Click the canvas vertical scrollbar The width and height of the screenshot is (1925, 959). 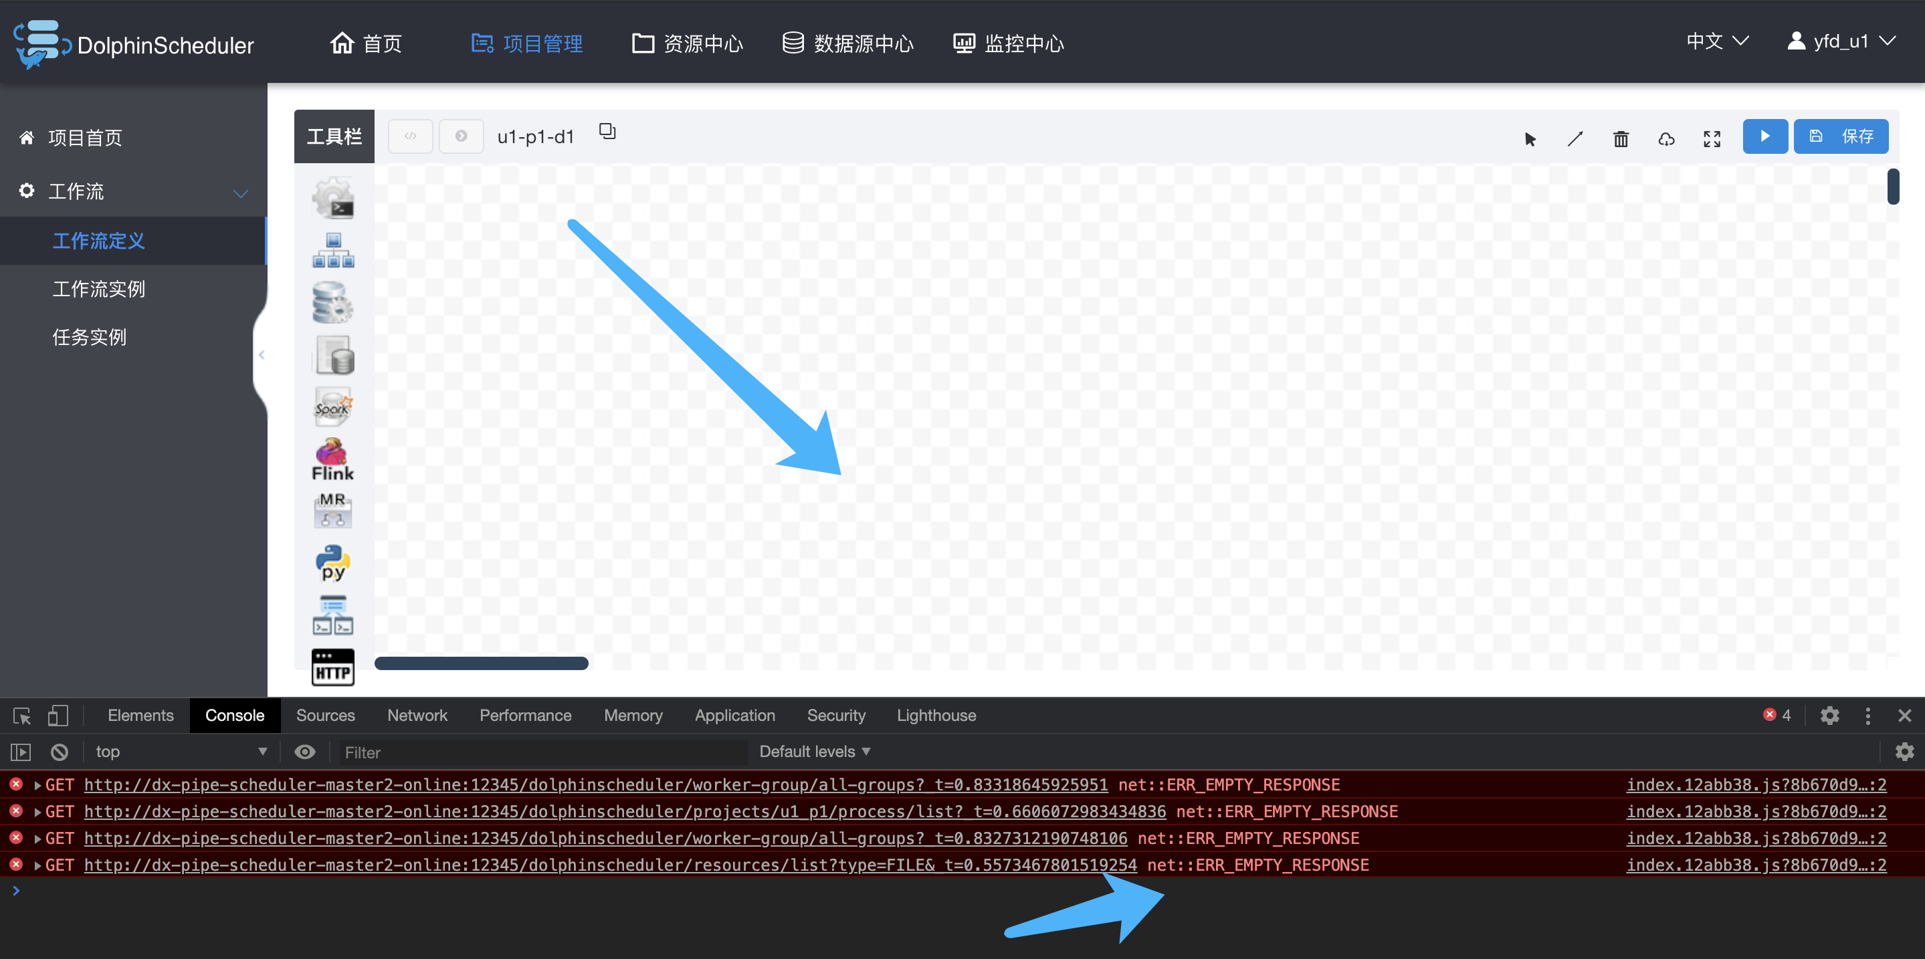click(x=1893, y=187)
